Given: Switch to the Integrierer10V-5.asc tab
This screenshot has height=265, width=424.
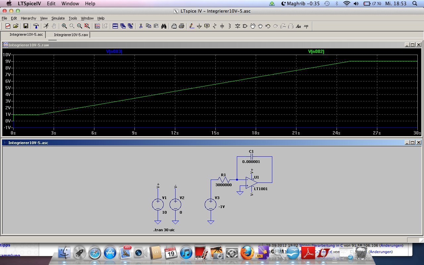Looking at the screenshot, I should tap(26, 35).
